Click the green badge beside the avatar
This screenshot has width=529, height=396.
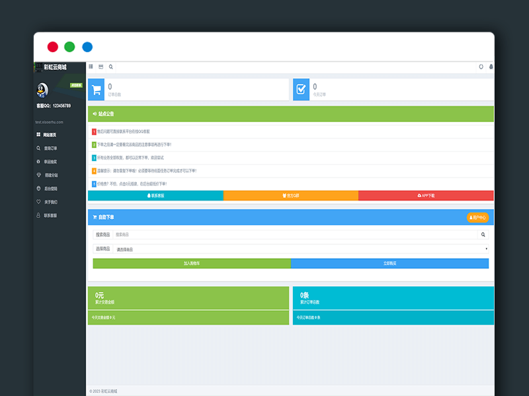pyautogui.click(x=76, y=85)
